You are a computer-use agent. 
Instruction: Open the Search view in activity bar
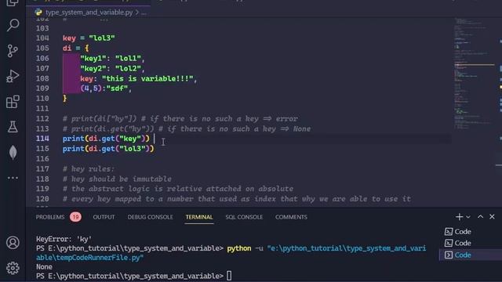13,25
